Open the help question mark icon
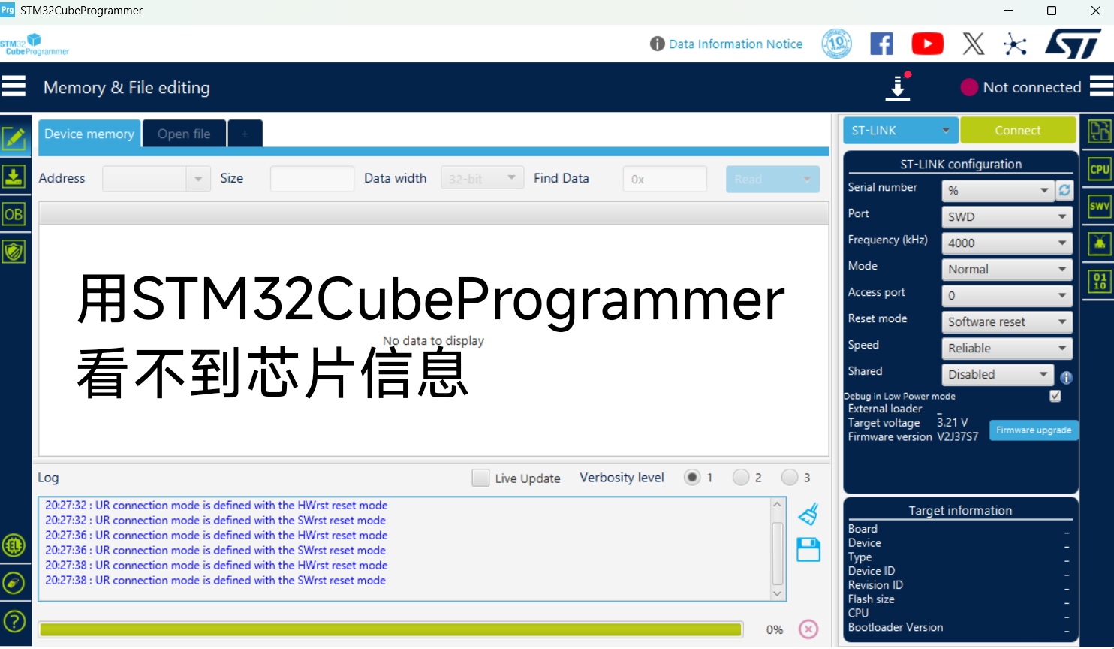The width and height of the screenshot is (1114, 649). [x=14, y=621]
